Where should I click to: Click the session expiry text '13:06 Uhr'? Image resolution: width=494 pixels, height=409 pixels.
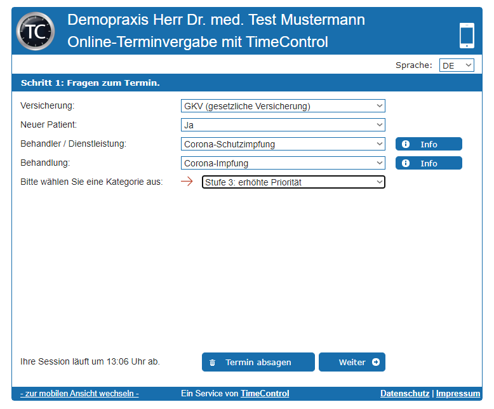(x=126, y=361)
